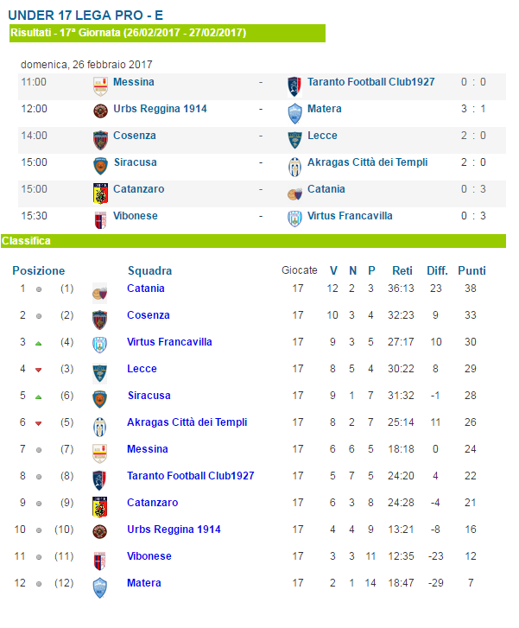Viewport: 519px width, 628px height.
Task: Click the Lecce crest in the standings
Action: tap(99, 373)
